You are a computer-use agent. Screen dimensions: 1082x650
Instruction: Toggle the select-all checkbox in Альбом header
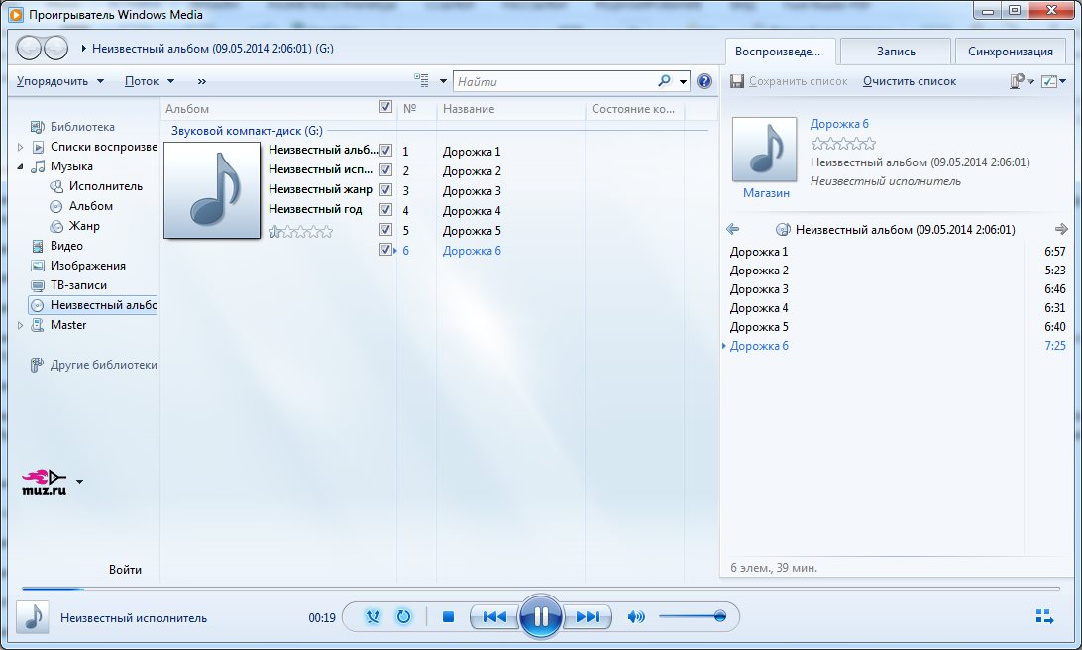(x=386, y=107)
